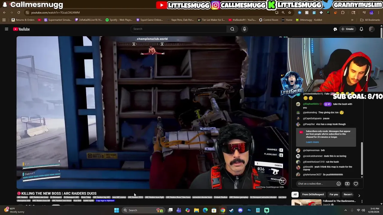Select the Recently chip

[348, 194]
